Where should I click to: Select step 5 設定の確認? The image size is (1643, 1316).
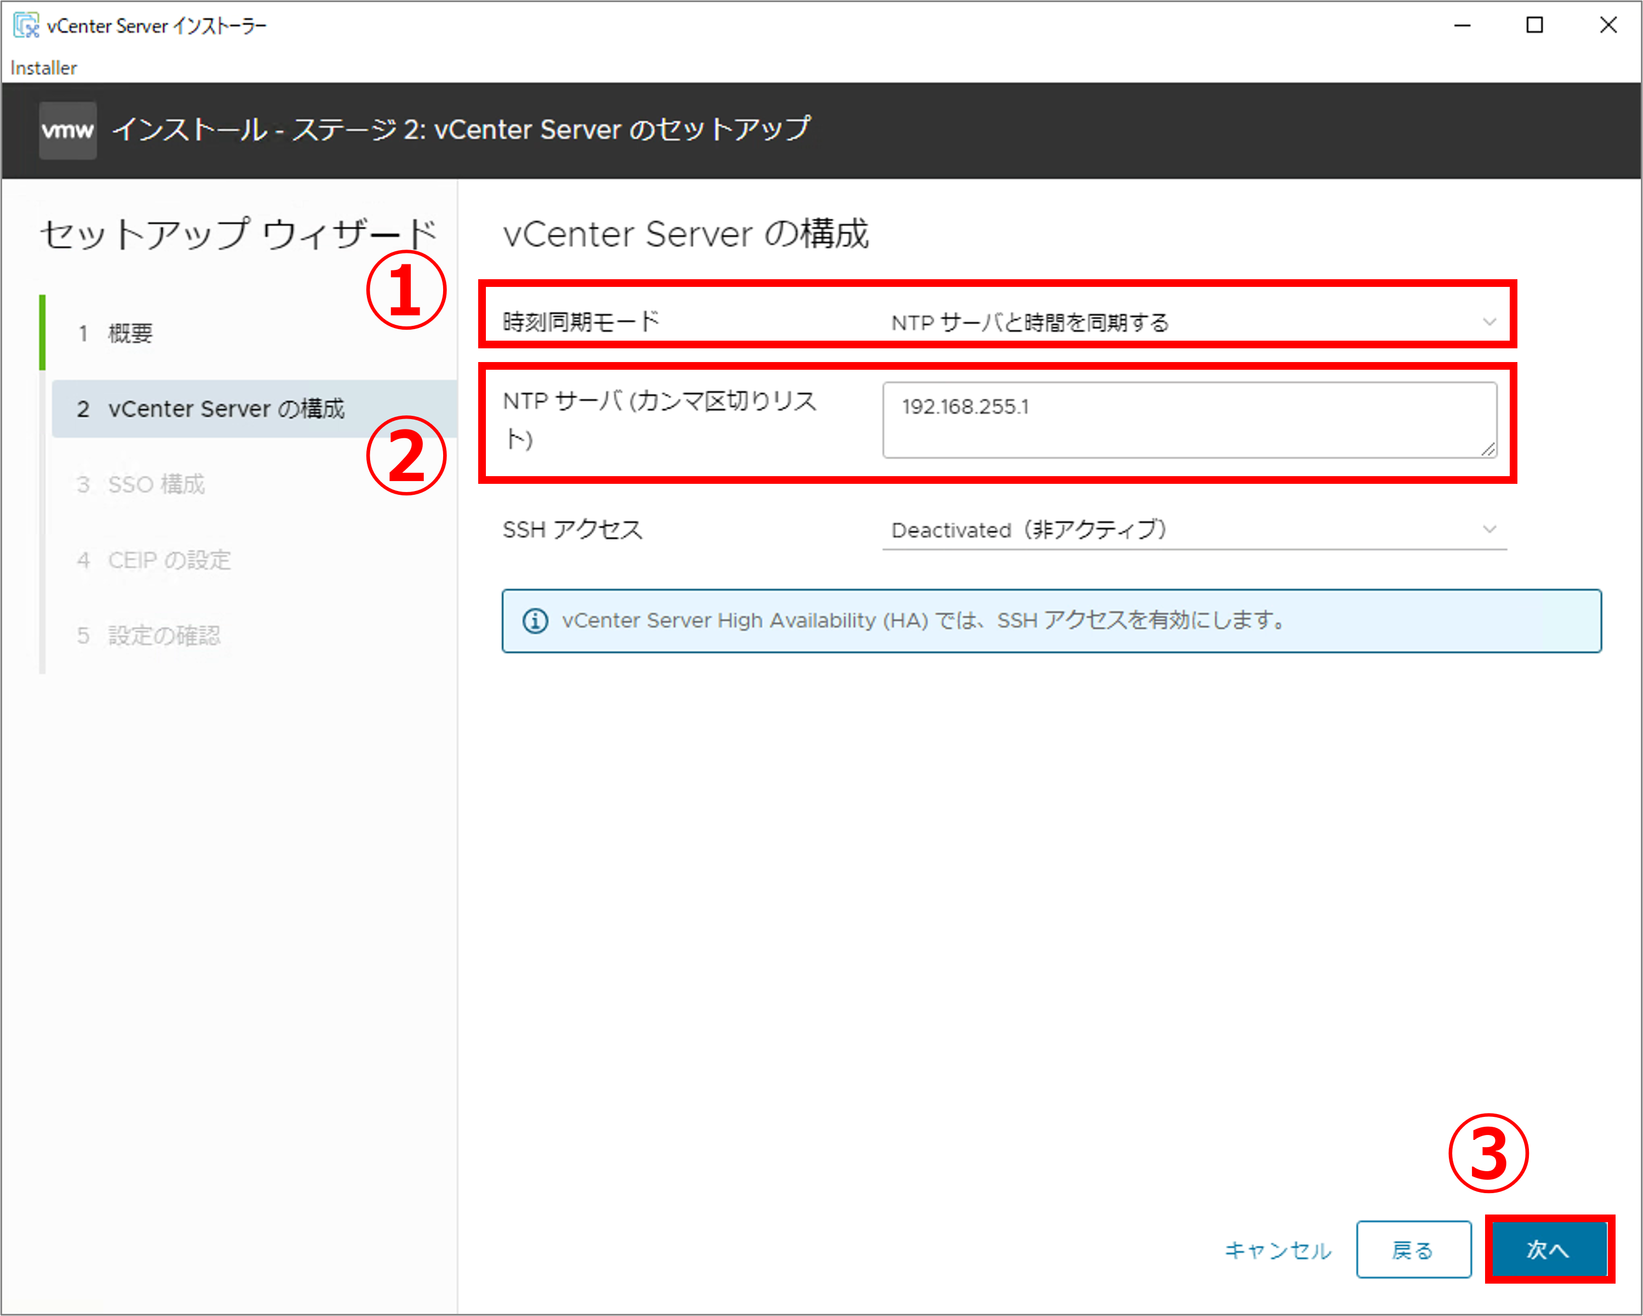(x=164, y=636)
